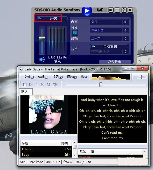The image size is (153, 170).
Task: Click the playlist scrollbar up arrow
Action: (x=75, y=142)
